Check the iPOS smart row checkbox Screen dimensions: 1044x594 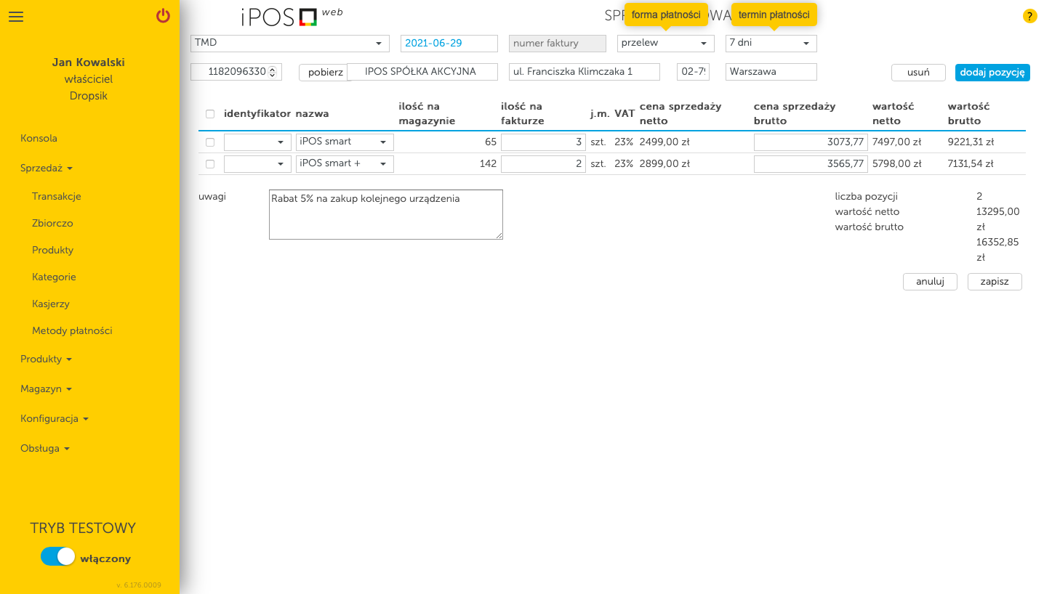[210, 142]
